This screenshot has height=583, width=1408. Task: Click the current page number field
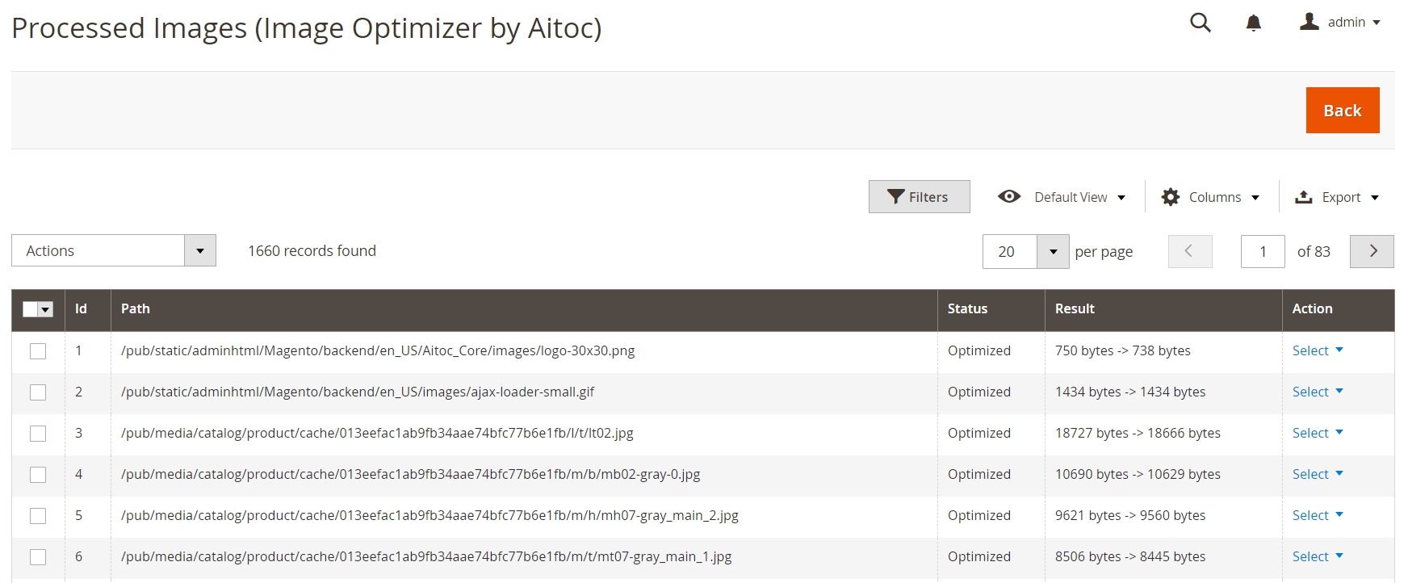pyautogui.click(x=1263, y=251)
